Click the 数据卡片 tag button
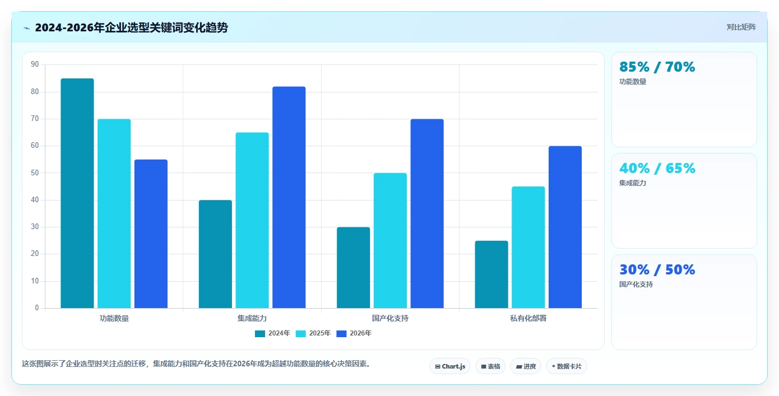779x396 pixels. pyautogui.click(x=567, y=366)
